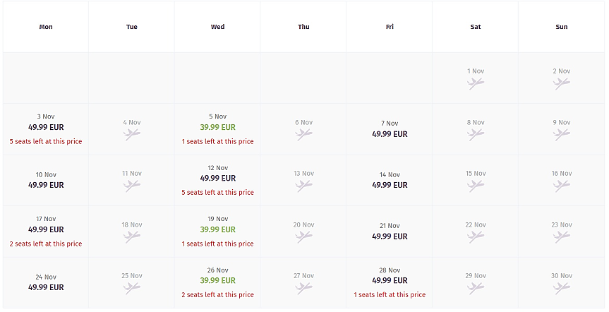This screenshot has width=609, height=312.
Task: Choose the 5 Nov fare at 39.99 EUR
Action: coord(218,128)
